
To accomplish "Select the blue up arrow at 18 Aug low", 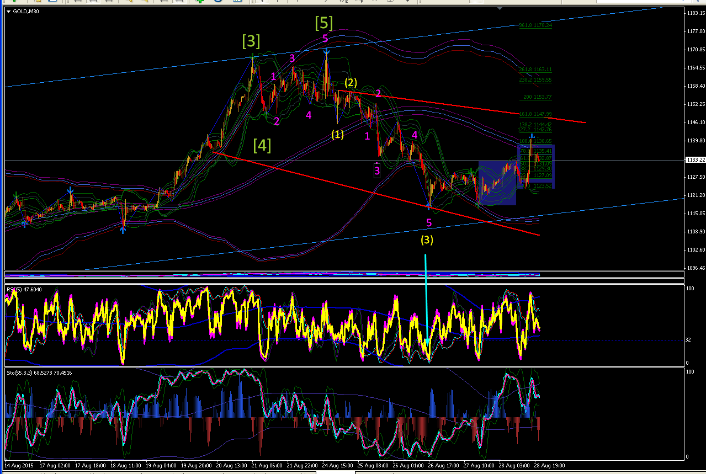I will point(123,229).
